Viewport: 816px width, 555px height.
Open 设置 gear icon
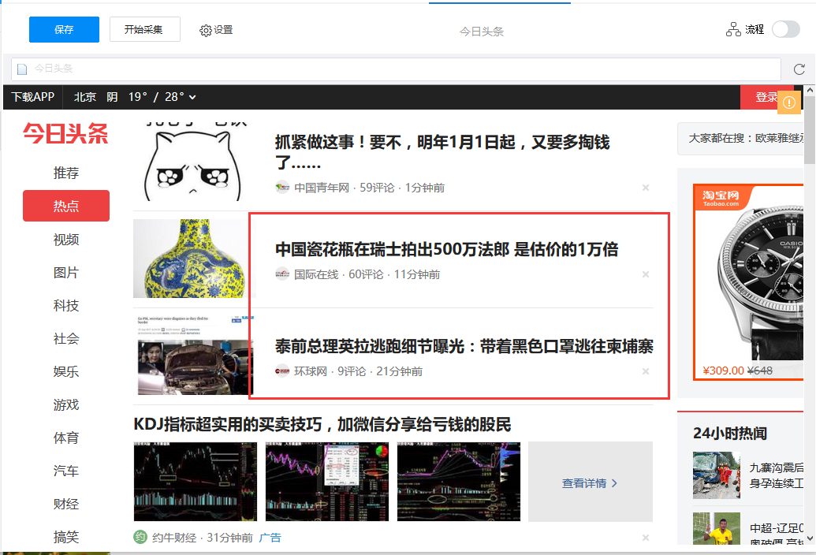coord(206,30)
